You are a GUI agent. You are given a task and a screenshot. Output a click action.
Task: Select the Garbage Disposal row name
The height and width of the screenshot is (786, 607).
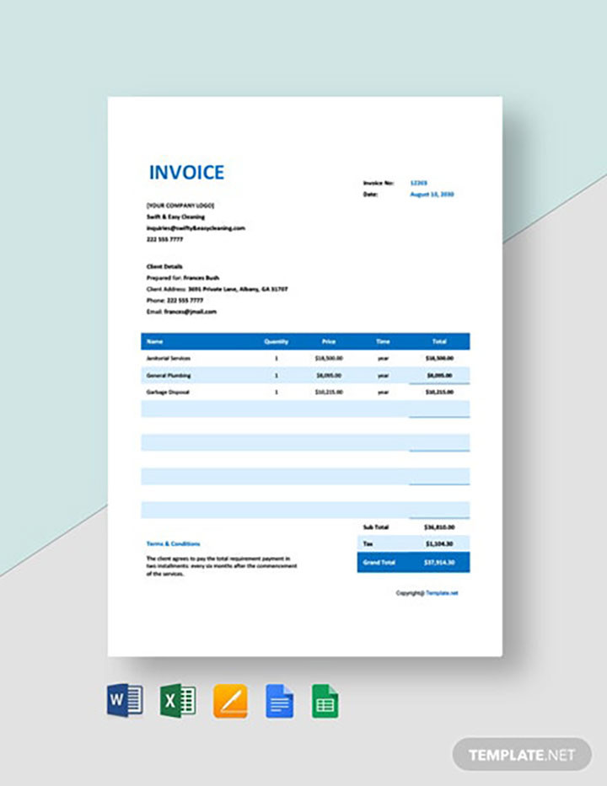168,392
